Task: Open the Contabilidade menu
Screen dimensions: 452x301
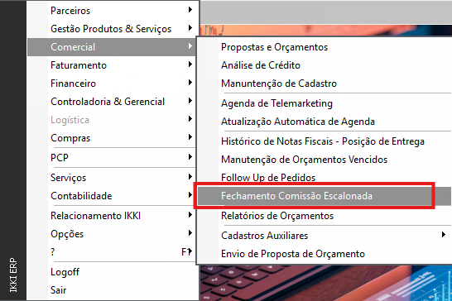Action: click(111, 196)
